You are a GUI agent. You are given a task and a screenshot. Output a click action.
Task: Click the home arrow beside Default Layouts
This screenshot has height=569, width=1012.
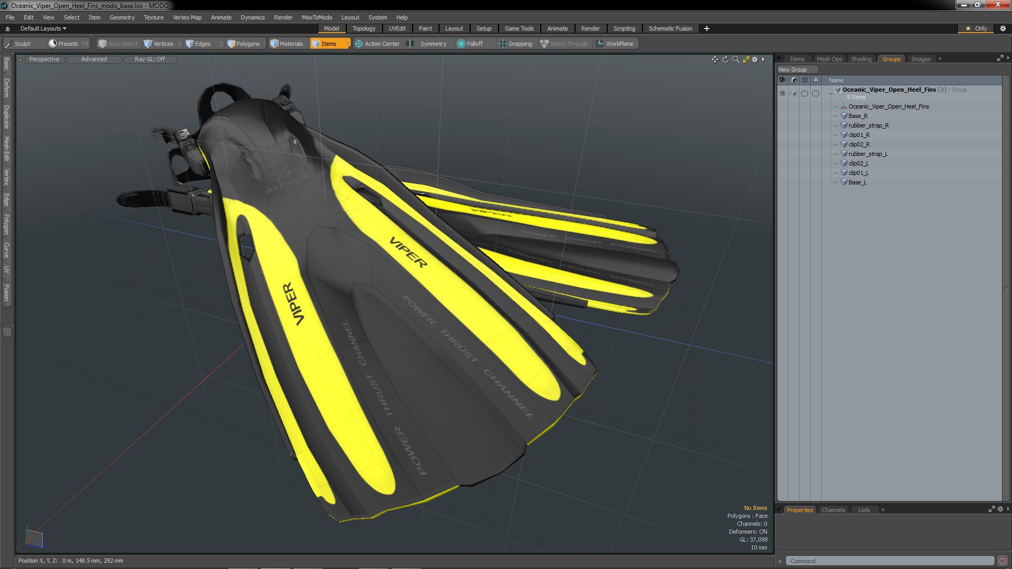7,28
